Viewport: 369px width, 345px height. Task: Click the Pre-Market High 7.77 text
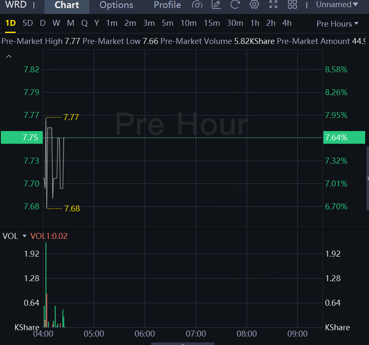[41, 41]
